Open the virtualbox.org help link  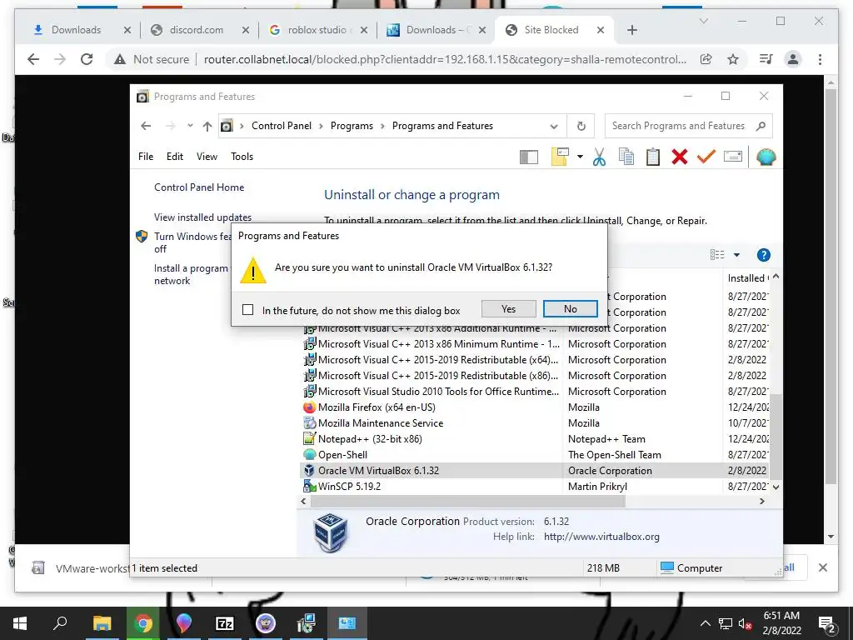point(601,537)
